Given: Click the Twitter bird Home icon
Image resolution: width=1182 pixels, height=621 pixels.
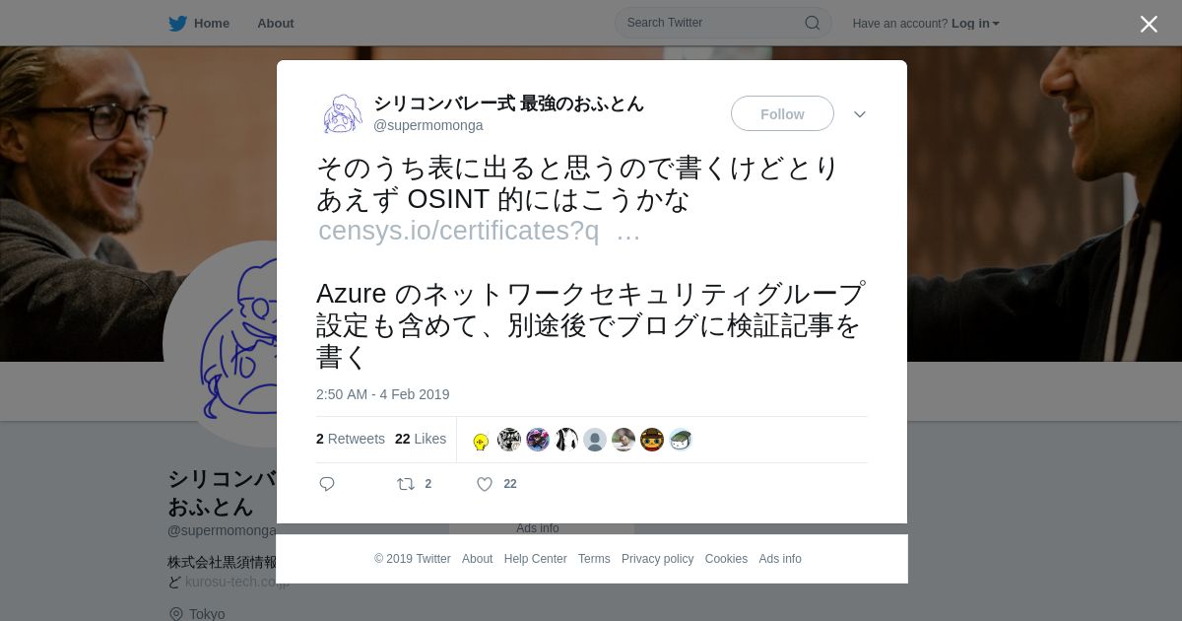Looking at the screenshot, I should click(177, 24).
